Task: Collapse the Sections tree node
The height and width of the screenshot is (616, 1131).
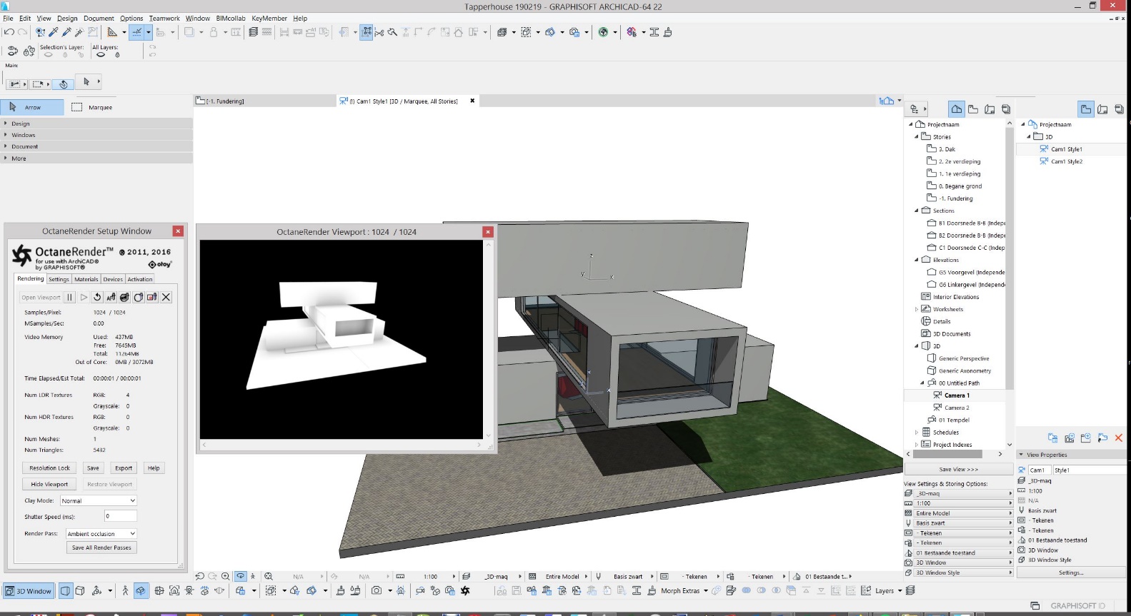Action: click(x=917, y=211)
